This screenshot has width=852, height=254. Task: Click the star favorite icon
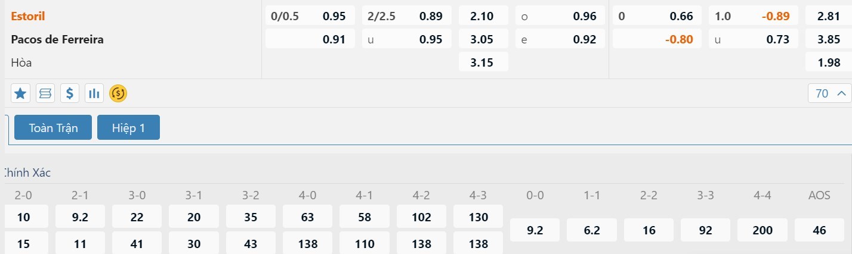pyautogui.click(x=21, y=93)
